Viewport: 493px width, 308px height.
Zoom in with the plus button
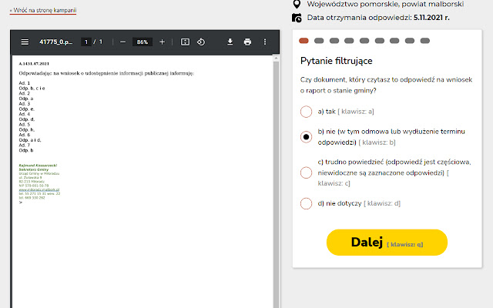162,42
